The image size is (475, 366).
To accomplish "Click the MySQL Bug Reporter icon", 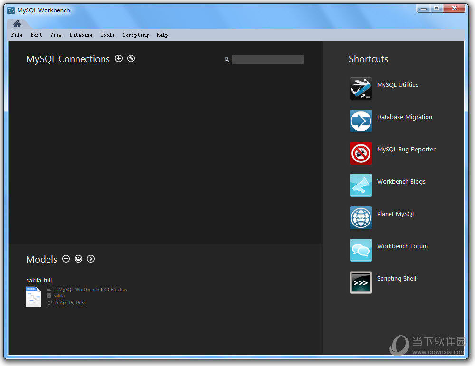I will 361,153.
